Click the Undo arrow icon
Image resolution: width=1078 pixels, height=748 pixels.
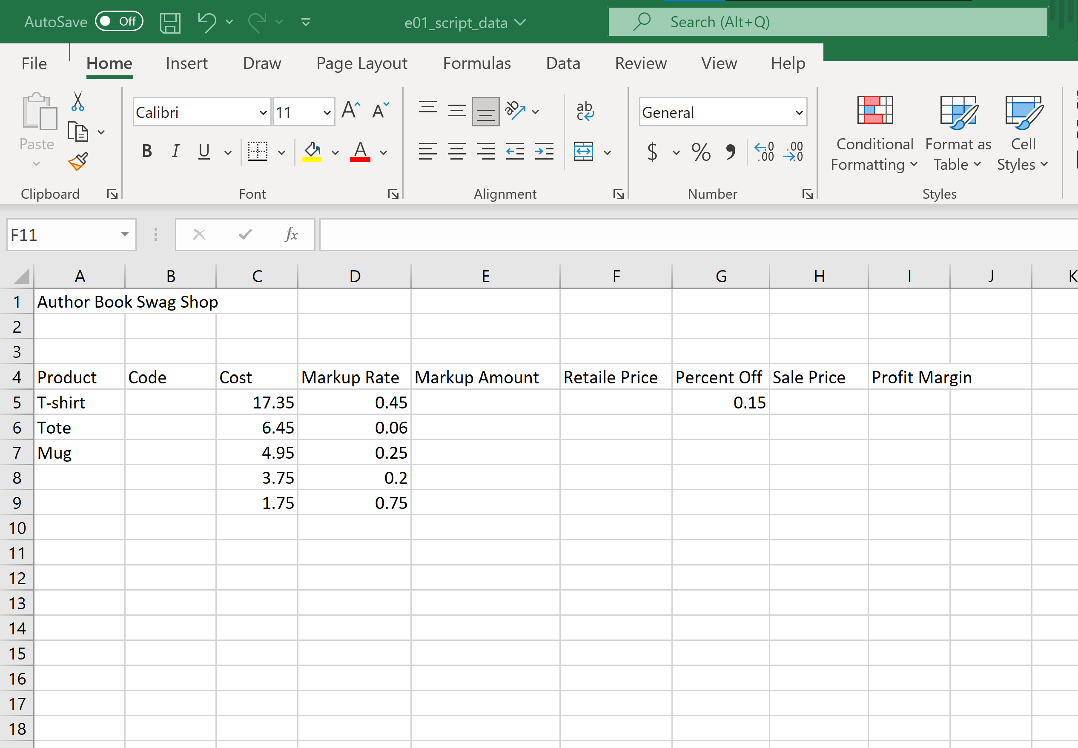coord(207,22)
